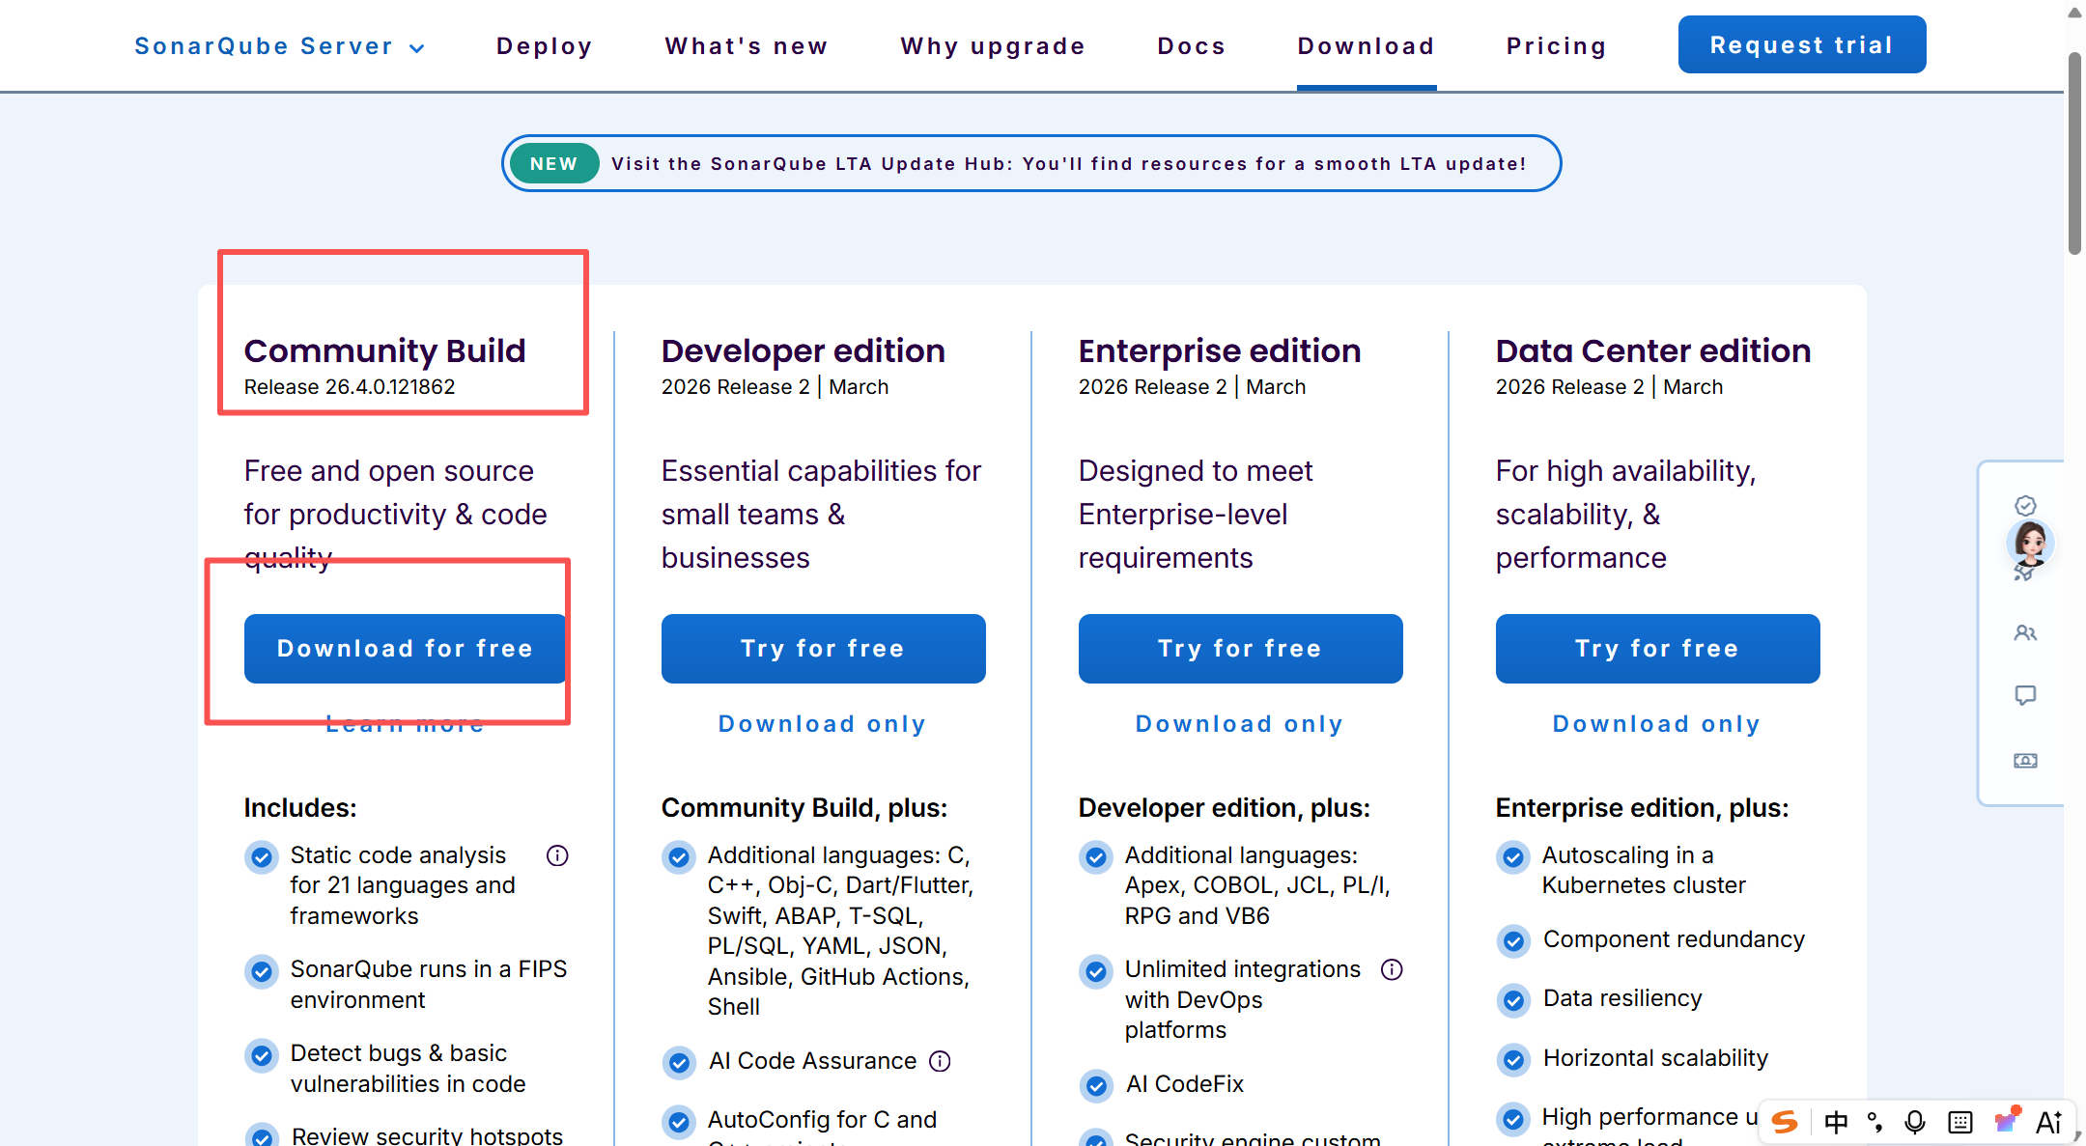The width and height of the screenshot is (2086, 1146).
Task: Click the microphone icon in IME toolbar
Action: [x=1914, y=1121]
